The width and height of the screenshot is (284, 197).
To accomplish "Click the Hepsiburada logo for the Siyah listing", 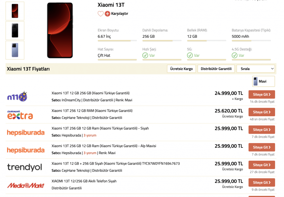I will 26,132.
